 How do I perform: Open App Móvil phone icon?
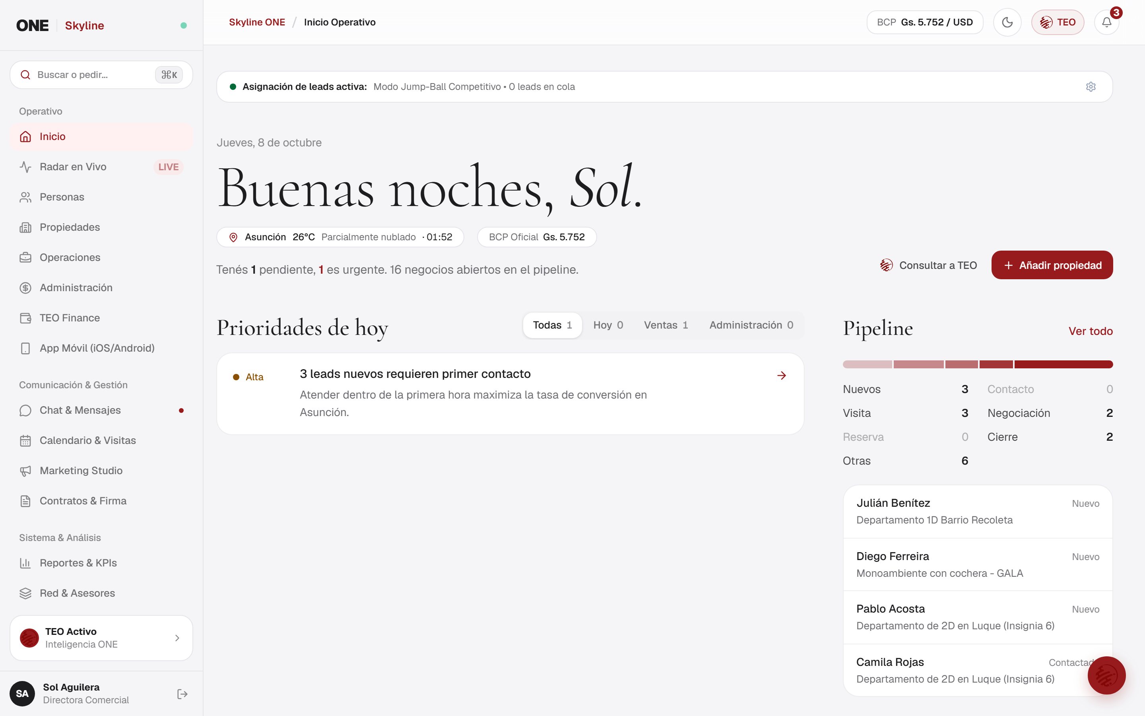point(25,348)
